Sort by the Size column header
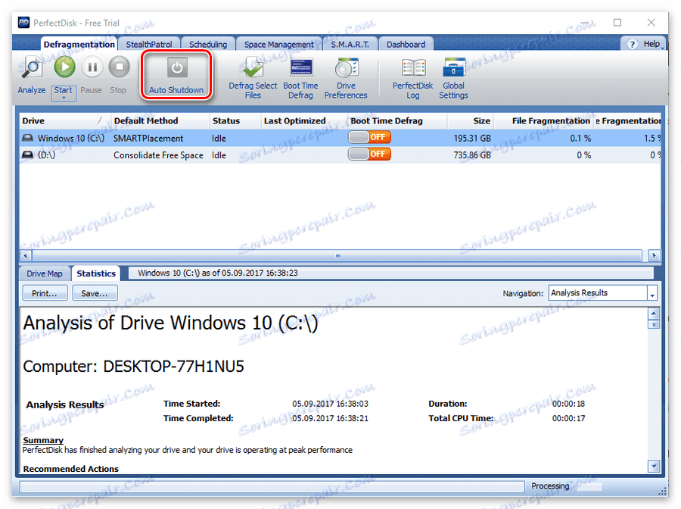Screen dimensions: 681x509 click(x=471, y=121)
